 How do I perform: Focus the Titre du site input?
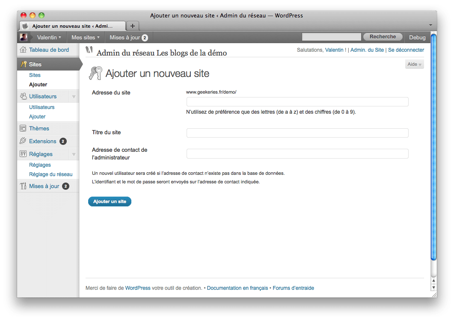pyautogui.click(x=297, y=133)
